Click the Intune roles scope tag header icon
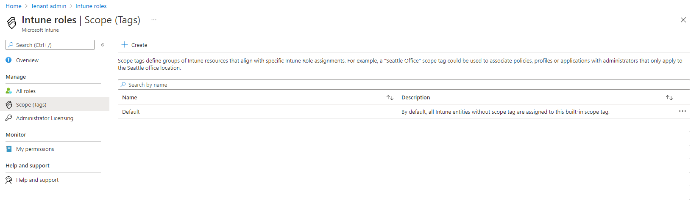This screenshot has width=691, height=211. click(12, 23)
